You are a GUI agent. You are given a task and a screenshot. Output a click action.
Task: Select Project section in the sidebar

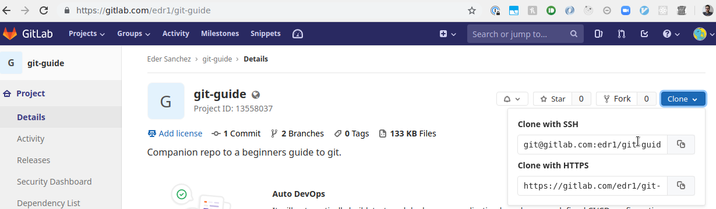pyautogui.click(x=61, y=93)
